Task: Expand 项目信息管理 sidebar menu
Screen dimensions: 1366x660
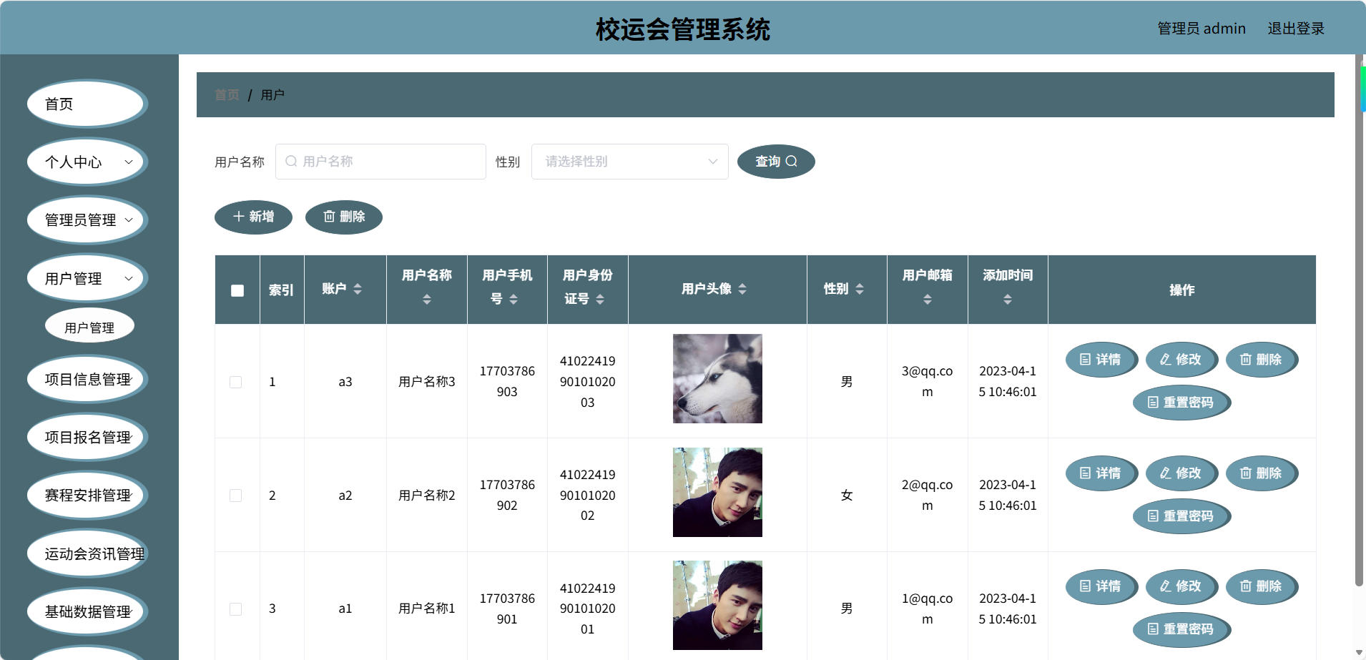Action: [x=87, y=380]
